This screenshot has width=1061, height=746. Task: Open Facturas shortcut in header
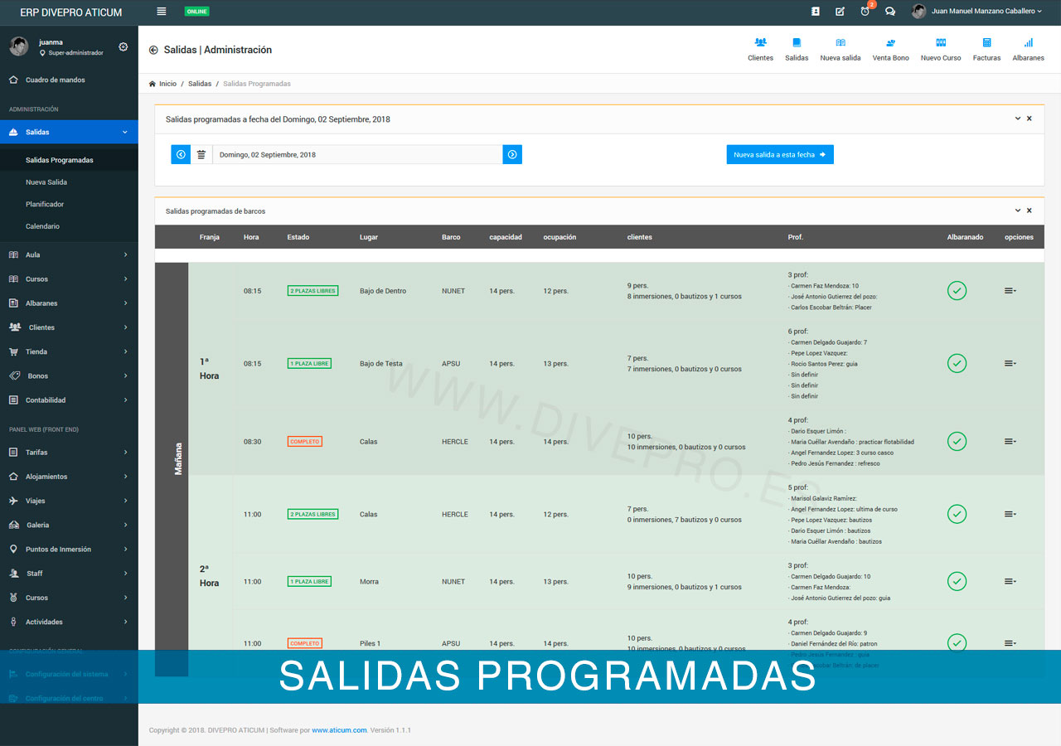coord(986,50)
